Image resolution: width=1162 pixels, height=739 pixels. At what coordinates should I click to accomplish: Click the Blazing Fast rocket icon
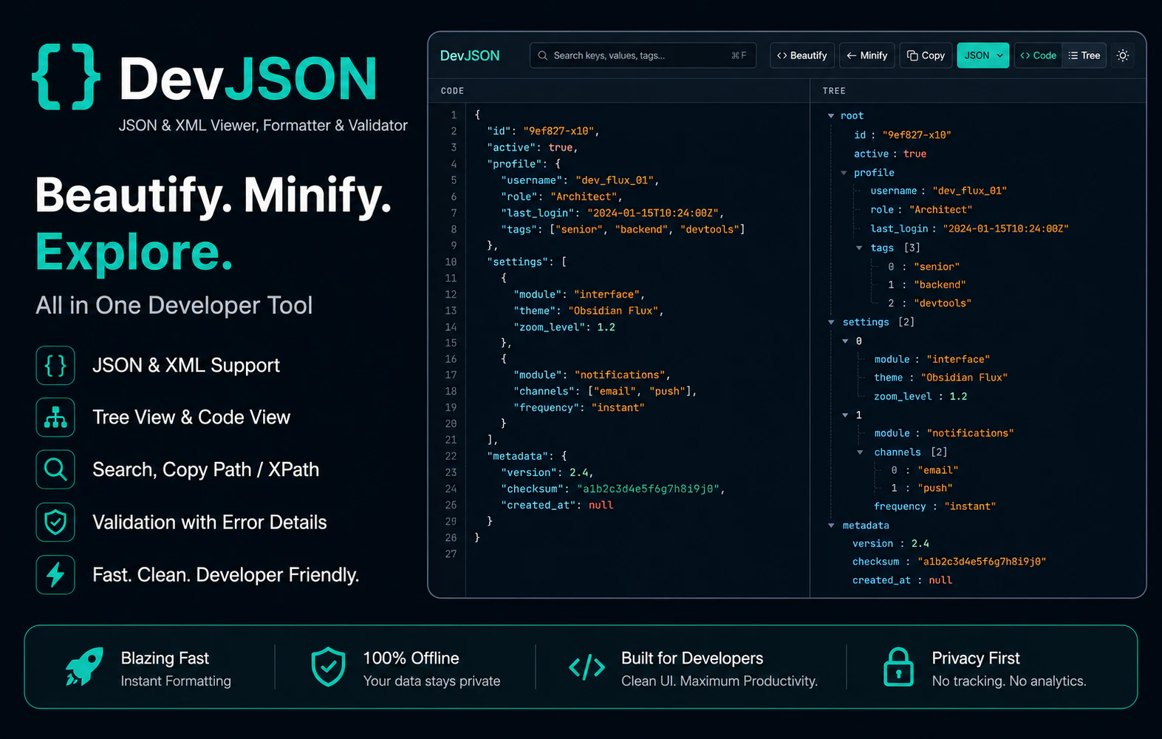coord(83,667)
